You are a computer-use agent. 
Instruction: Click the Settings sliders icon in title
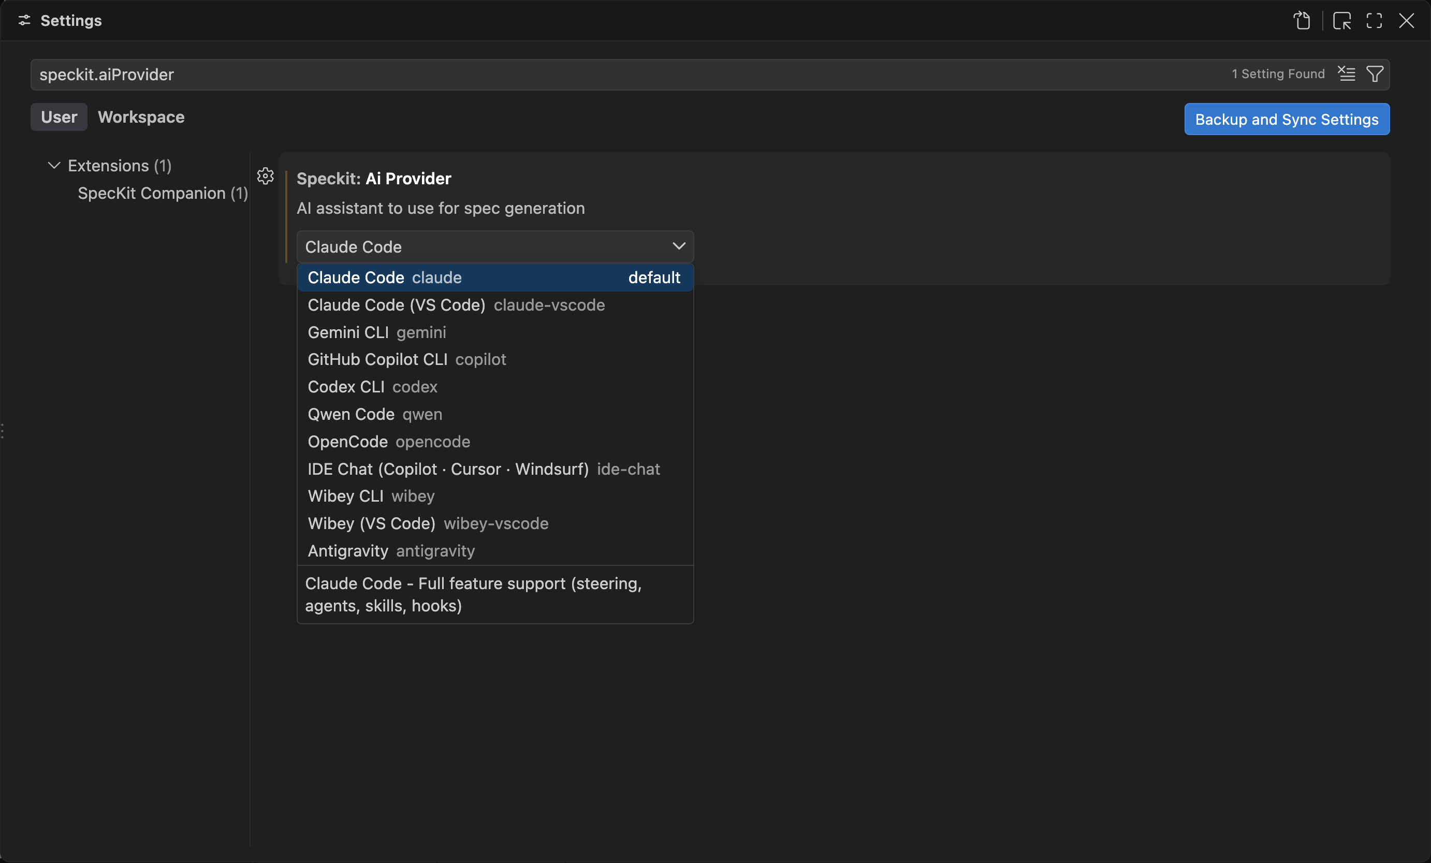(x=24, y=21)
